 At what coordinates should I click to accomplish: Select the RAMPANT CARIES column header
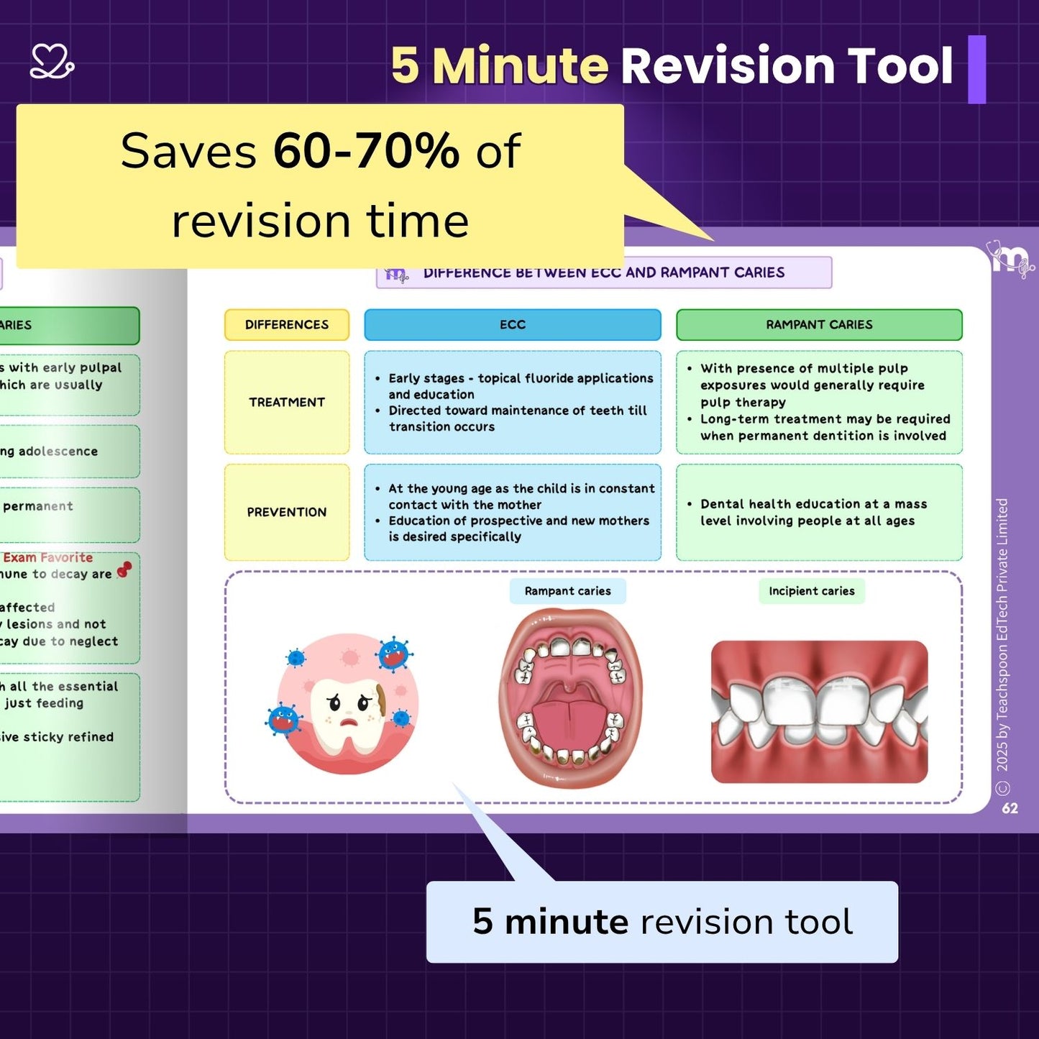(x=818, y=325)
